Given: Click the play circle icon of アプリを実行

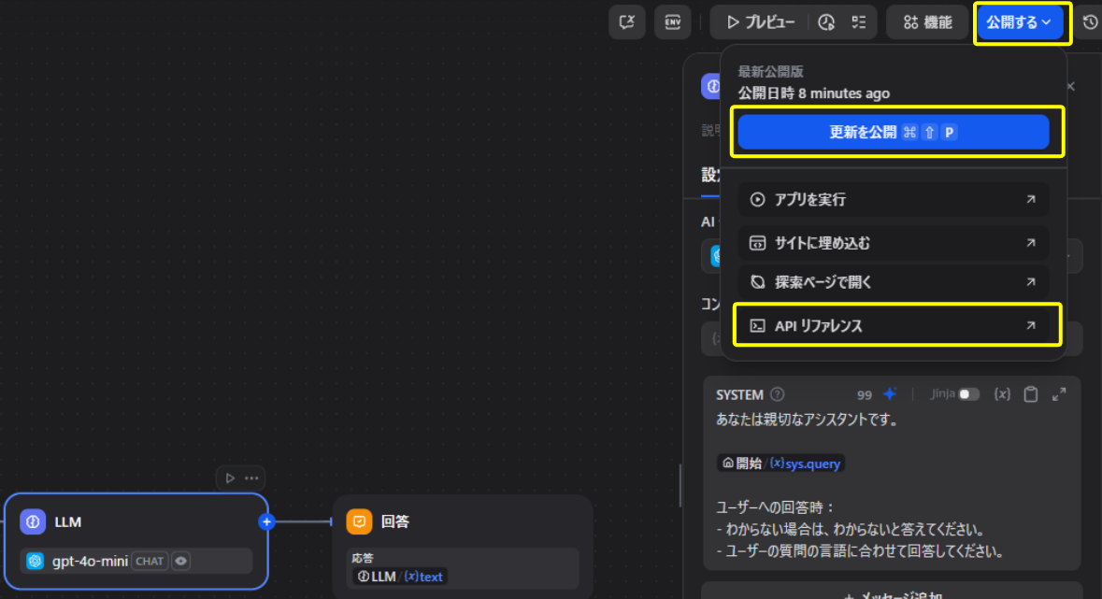Looking at the screenshot, I should click(757, 200).
